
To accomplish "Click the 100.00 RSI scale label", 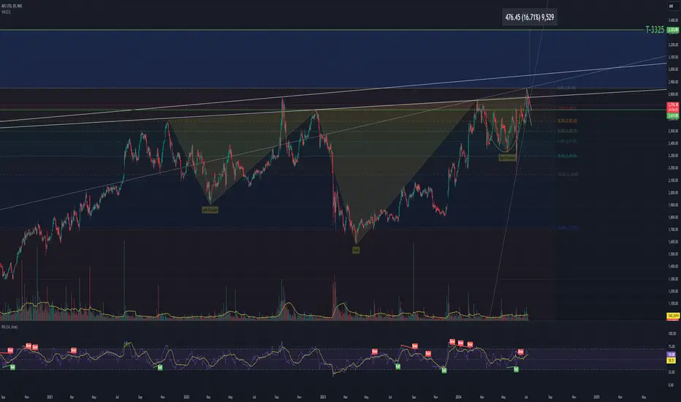I will click(672, 334).
